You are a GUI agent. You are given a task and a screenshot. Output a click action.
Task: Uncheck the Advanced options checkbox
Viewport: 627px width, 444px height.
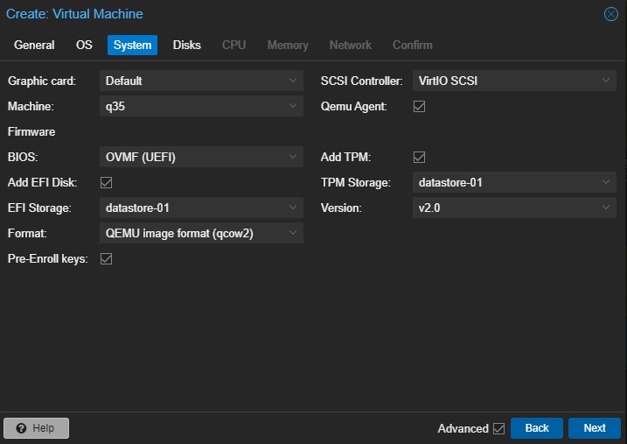499,428
